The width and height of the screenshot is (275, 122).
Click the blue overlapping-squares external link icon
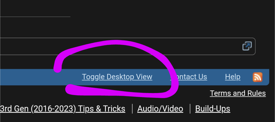click(247, 46)
